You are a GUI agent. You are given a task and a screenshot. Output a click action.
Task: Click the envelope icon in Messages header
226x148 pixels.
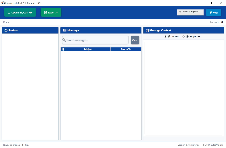pyautogui.click(x=64, y=31)
